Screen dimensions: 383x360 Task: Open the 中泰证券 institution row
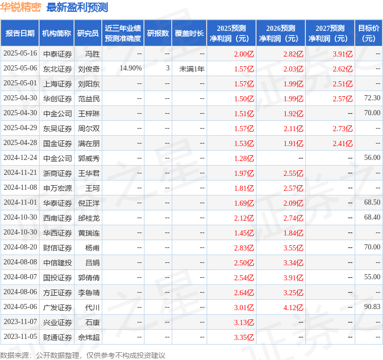tap(191, 53)
